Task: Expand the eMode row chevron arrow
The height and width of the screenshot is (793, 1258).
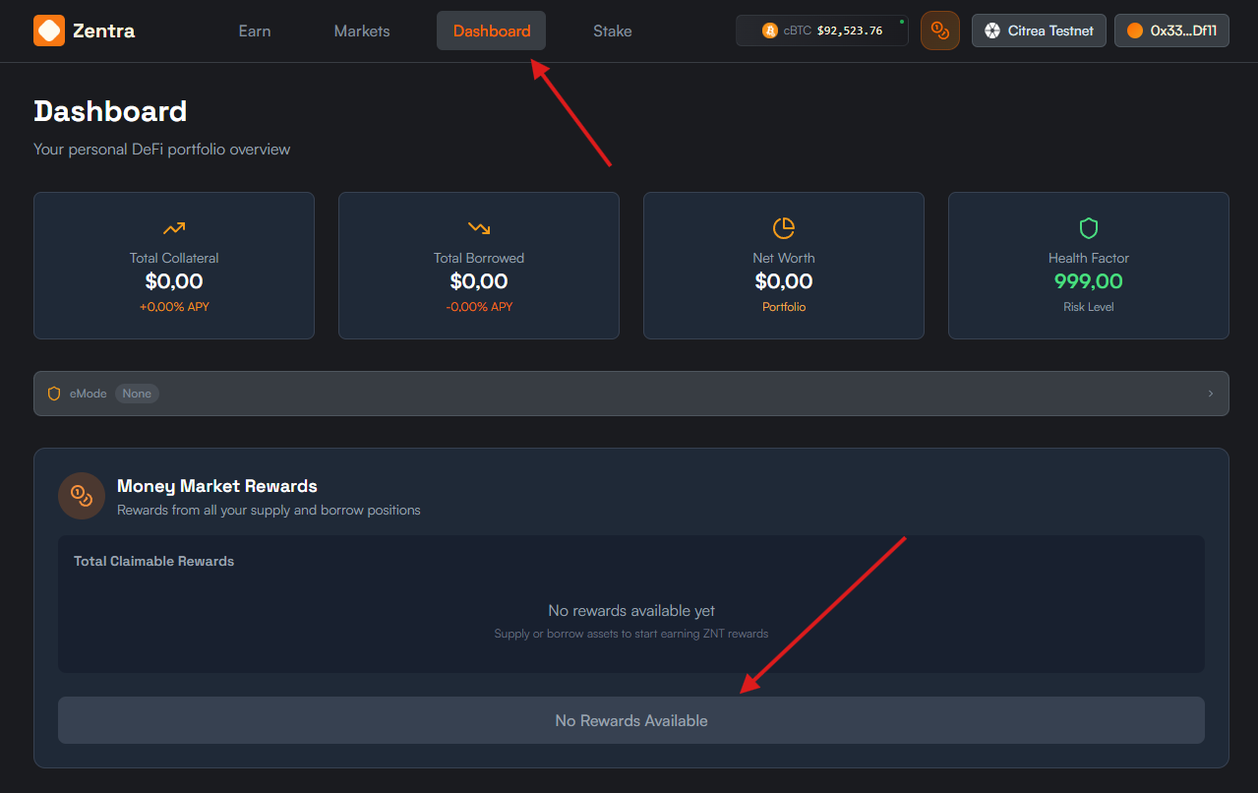Action: pyautogui.click(x=1211, y=394)
